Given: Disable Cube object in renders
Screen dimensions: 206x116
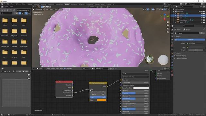Looking at the screenshot, I should [204, 16].
